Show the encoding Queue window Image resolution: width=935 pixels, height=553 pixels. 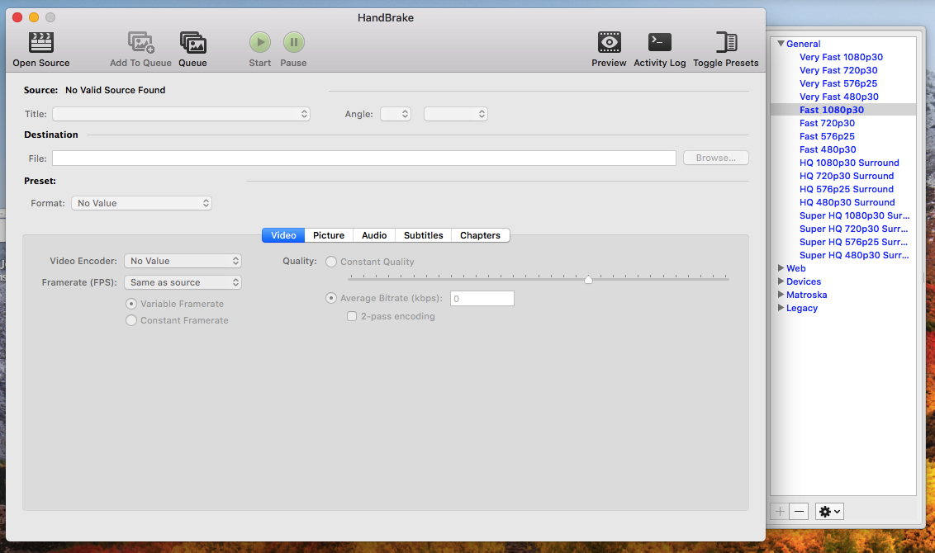tap(192, 50)
